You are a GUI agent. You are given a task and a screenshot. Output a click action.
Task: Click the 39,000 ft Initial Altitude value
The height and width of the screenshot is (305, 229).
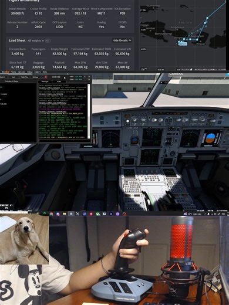pos(18,13)
